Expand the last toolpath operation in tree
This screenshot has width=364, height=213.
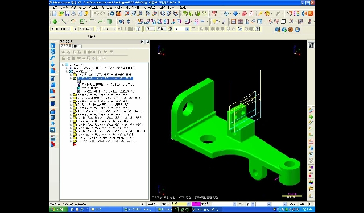coord(71,141)
